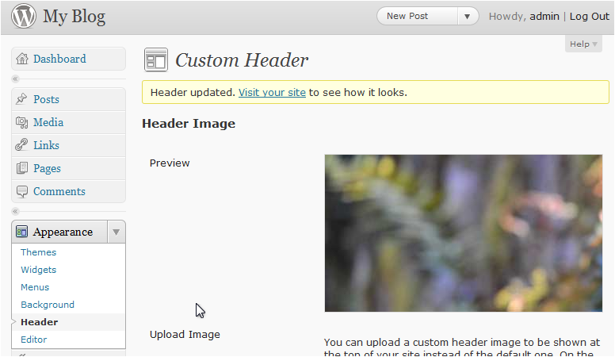
Task: Click the Howdy greeting text
Action: 507,16
